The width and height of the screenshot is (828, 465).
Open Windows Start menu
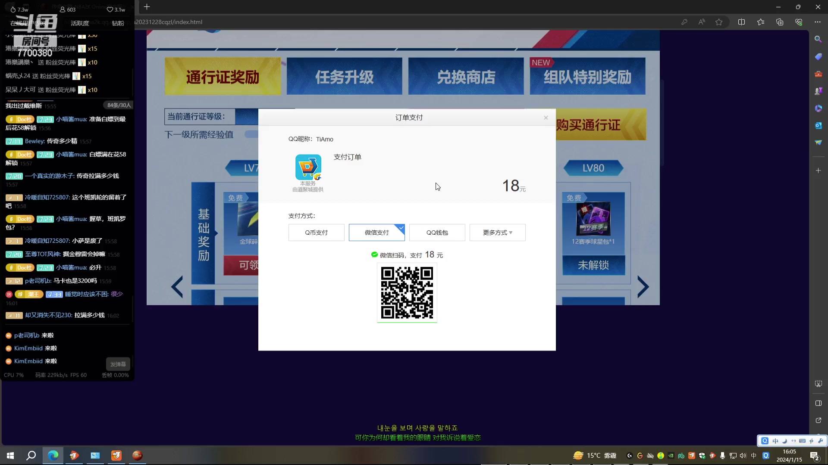10,456
